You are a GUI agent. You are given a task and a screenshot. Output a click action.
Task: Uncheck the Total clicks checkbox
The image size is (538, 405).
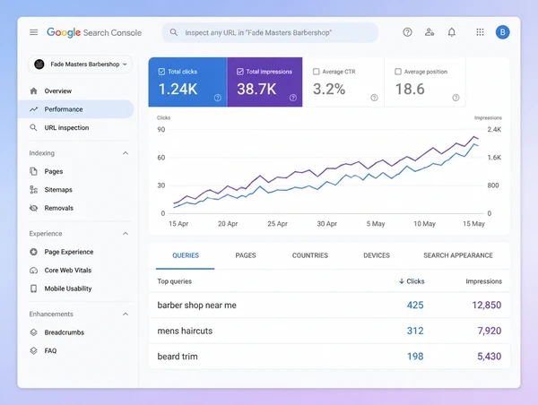pos(161,72)
